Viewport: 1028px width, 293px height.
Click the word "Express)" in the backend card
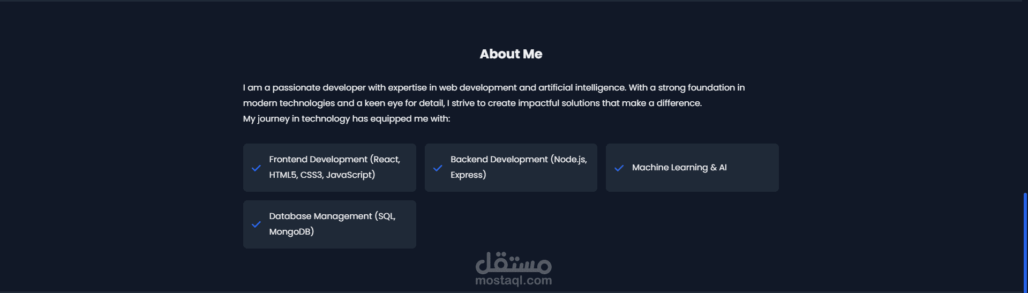click(468, 175)
